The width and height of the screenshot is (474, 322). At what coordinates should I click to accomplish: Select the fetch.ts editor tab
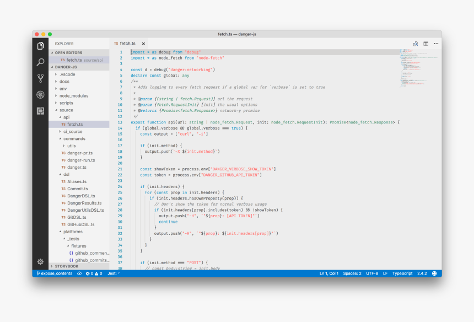[x=127, y=44]
